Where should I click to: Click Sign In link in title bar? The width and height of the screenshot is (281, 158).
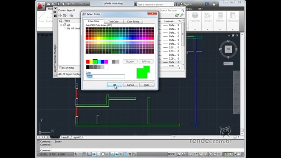click(188, 4)
